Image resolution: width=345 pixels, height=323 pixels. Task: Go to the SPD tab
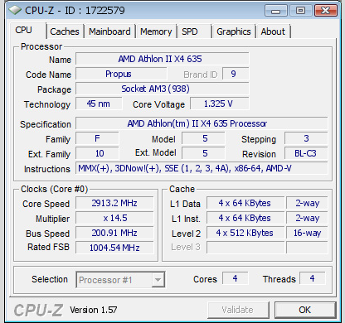[x=194, y=31]
